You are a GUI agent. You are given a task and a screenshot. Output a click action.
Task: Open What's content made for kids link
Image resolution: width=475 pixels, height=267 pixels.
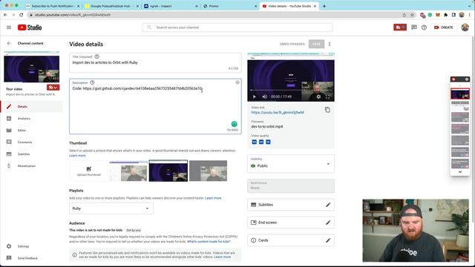pos(209,242)
